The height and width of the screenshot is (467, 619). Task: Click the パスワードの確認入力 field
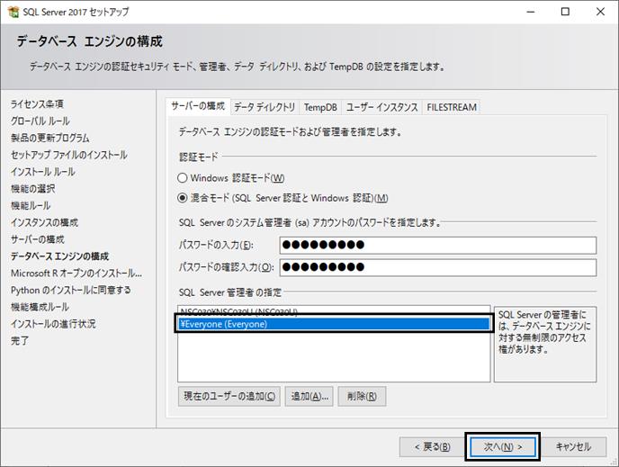(x=438, y=267)
